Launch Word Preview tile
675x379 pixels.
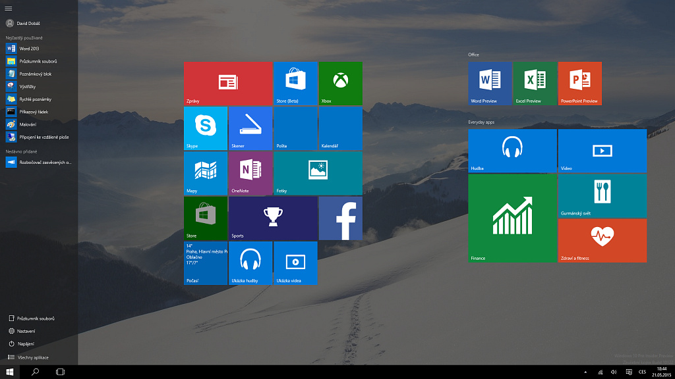(490, 84)
